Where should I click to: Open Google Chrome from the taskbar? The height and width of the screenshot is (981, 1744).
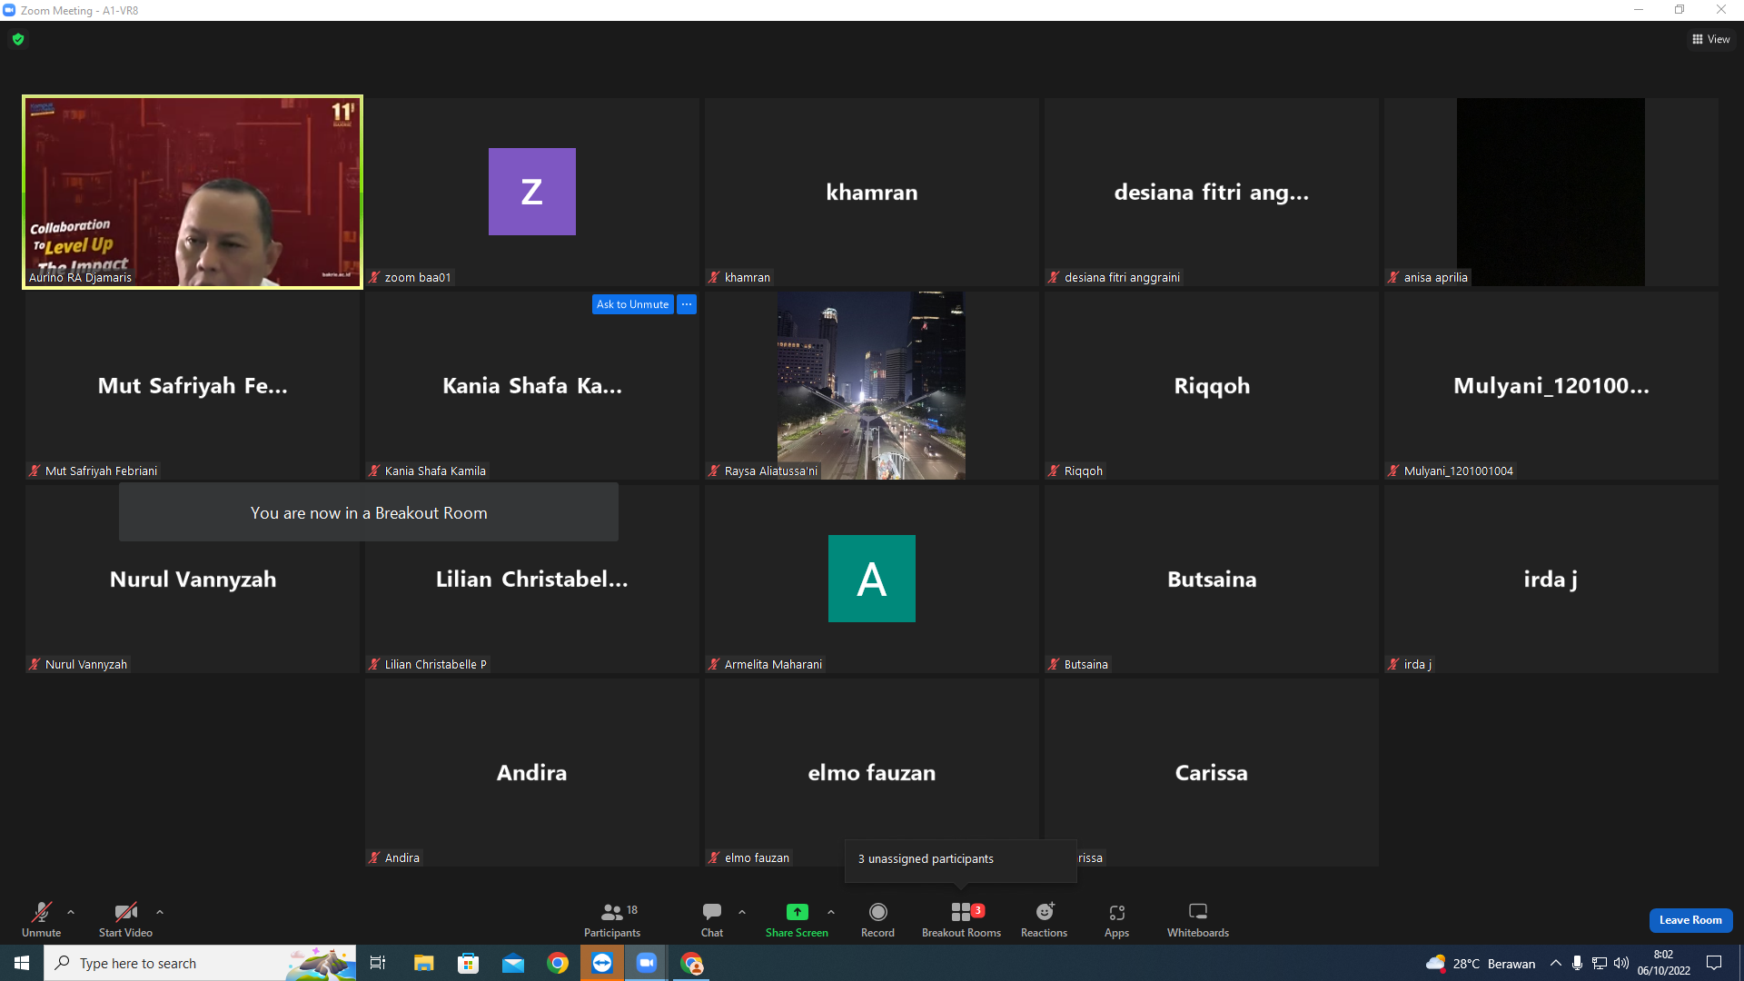[558, 963]
